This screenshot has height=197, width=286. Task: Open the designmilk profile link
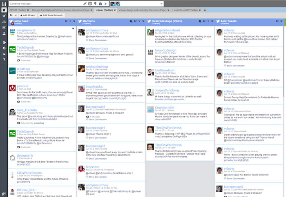(x=25, y=155)
